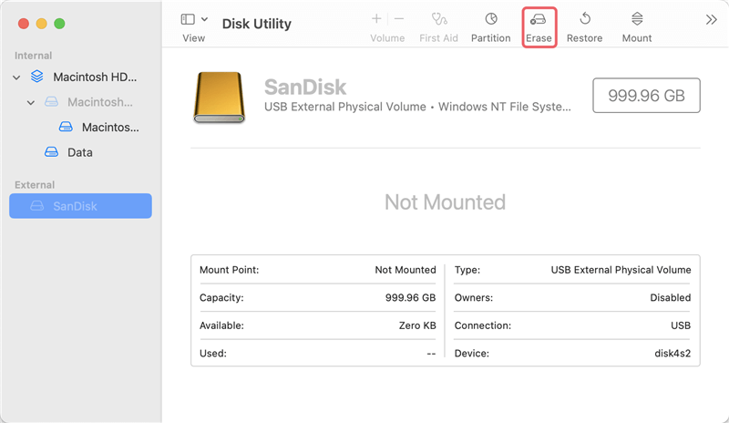Click the Owners value Disabled

pos(671,297)
